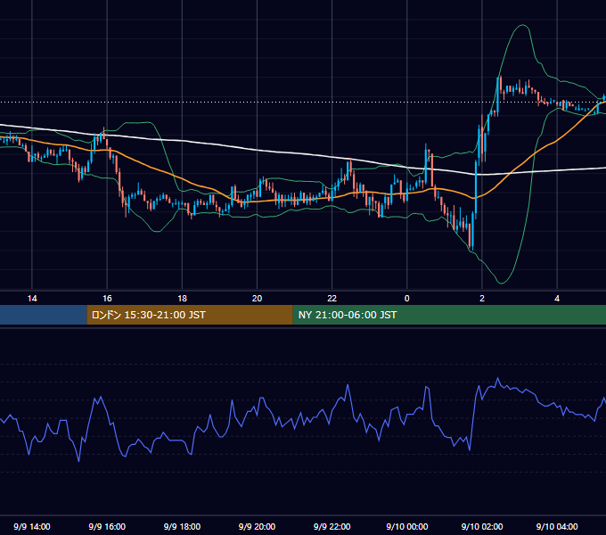Click the upper Bollinger band peak after hour 2
Image resolution: width=606 pixels, height=535 pixels.
pos(523,25)
